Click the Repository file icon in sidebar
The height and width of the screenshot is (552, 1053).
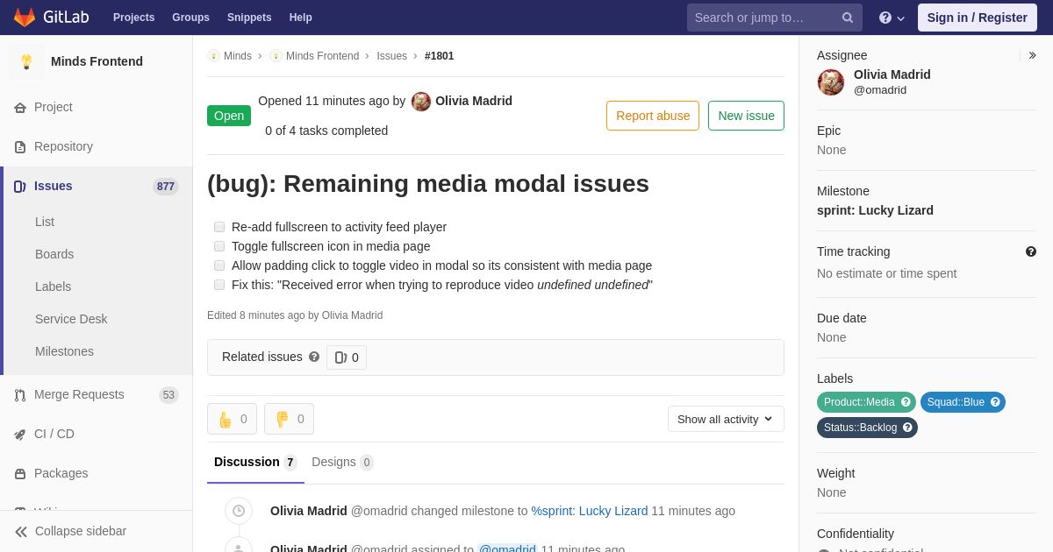click(20, 146)
